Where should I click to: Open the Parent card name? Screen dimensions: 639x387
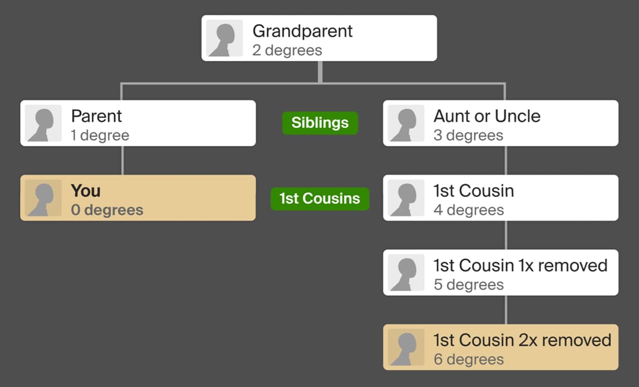coord(96,116)
